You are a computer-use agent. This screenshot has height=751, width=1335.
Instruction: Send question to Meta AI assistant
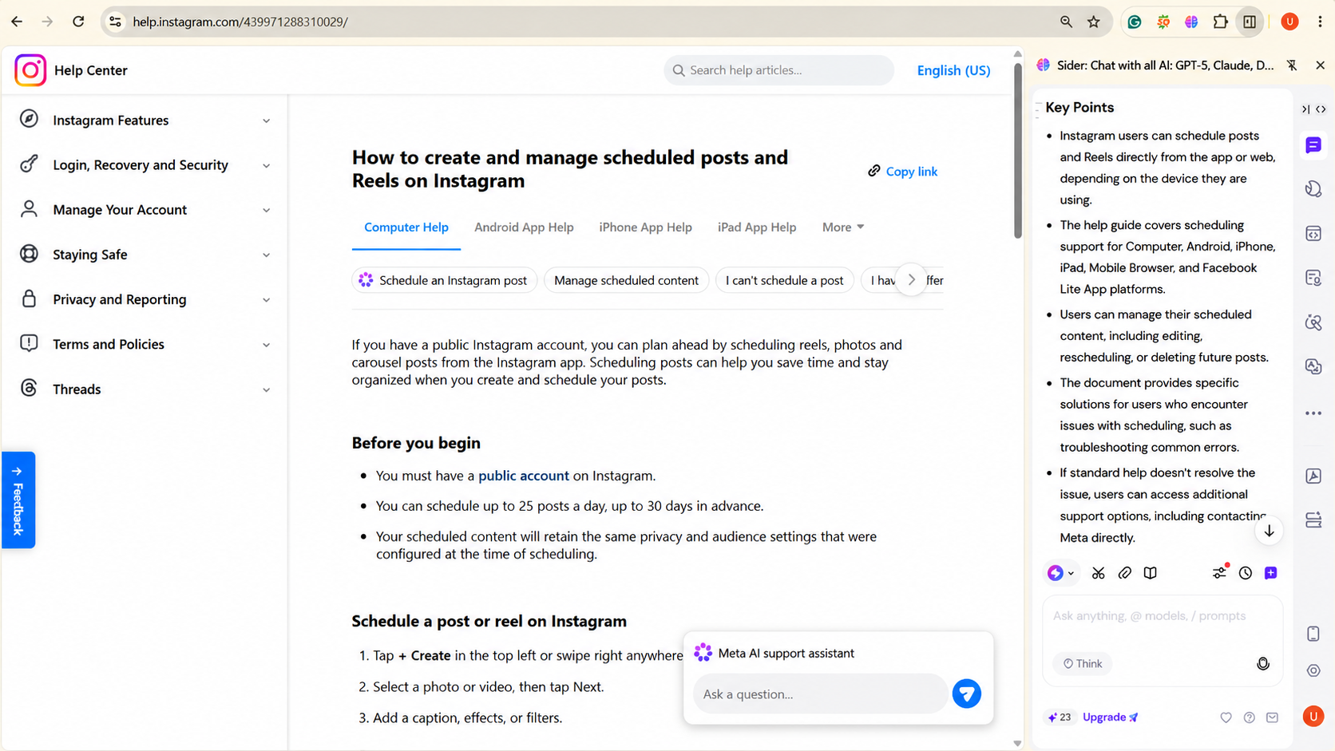[x=966, y=694]
